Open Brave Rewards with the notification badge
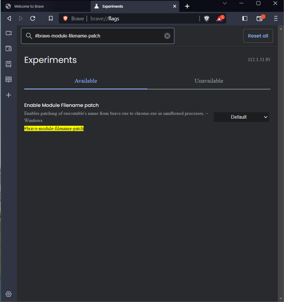The image size is (284, 302). click(x=220, y=18)
